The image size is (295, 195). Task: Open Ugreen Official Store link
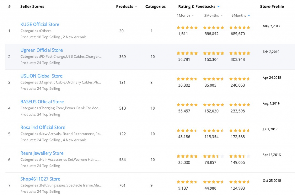click(41, 50)
